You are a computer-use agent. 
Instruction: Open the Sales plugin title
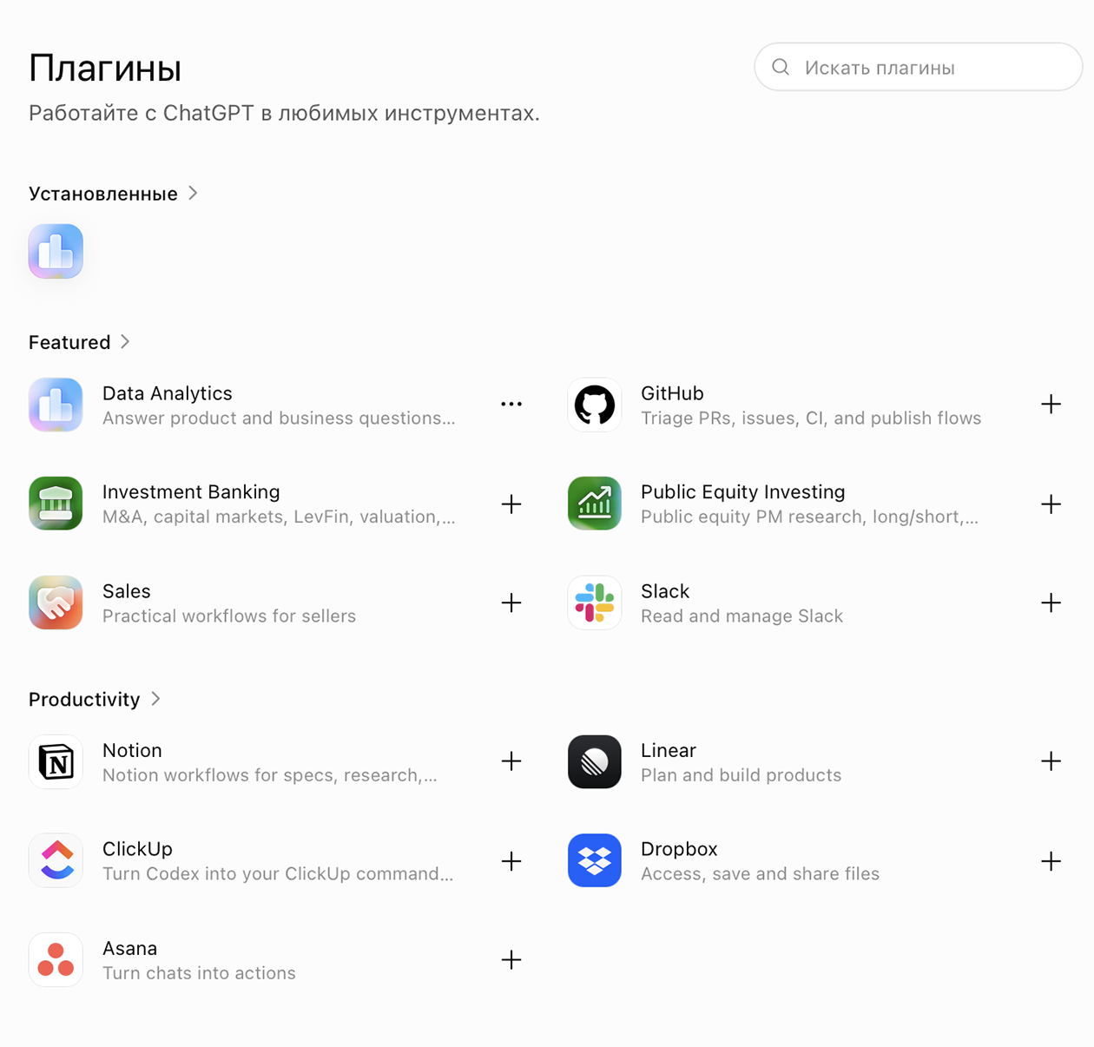click(x=127, y=591)
